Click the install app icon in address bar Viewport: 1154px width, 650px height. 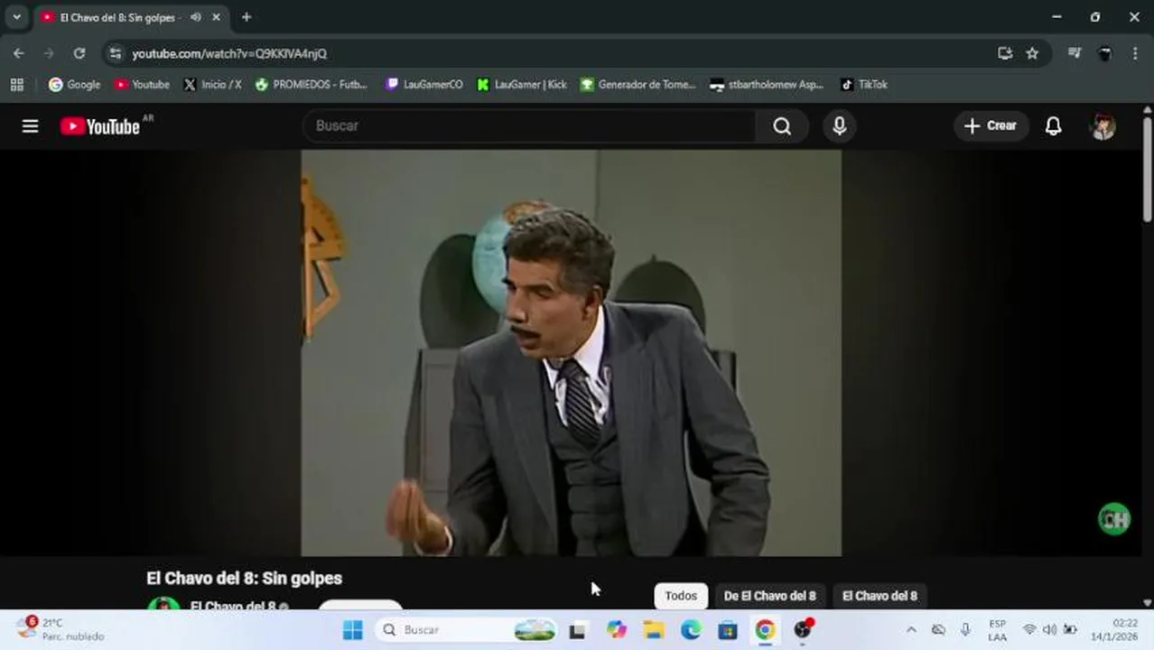pos(1005,53)
